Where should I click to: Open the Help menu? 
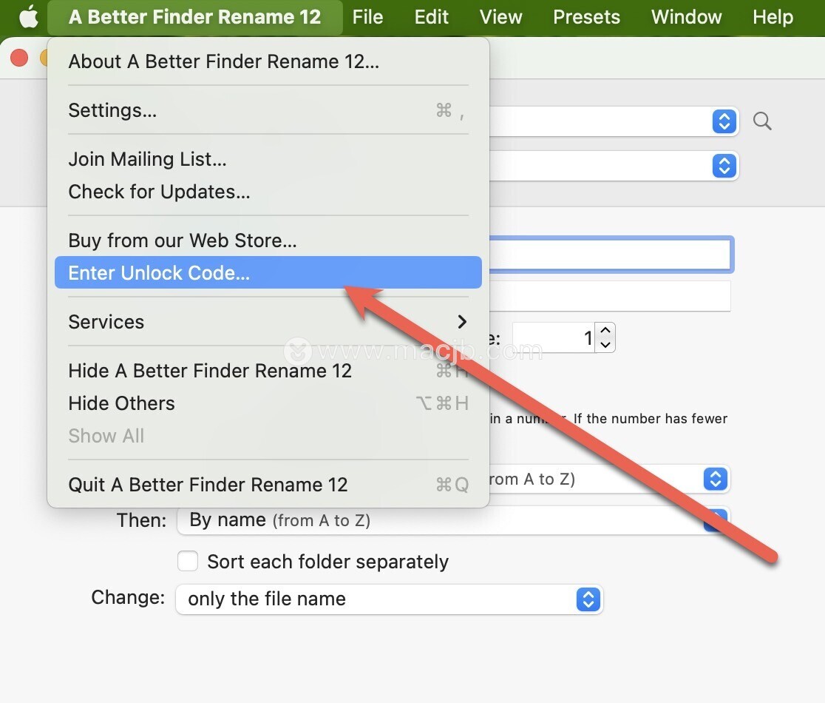[773, 17]
